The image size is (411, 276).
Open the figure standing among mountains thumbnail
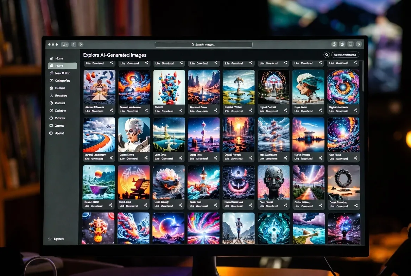[239, 228]
